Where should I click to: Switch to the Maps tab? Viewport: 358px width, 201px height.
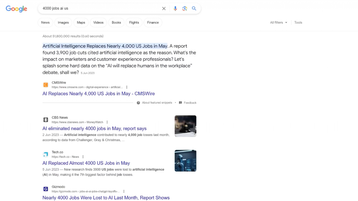(x=81, y=23)
